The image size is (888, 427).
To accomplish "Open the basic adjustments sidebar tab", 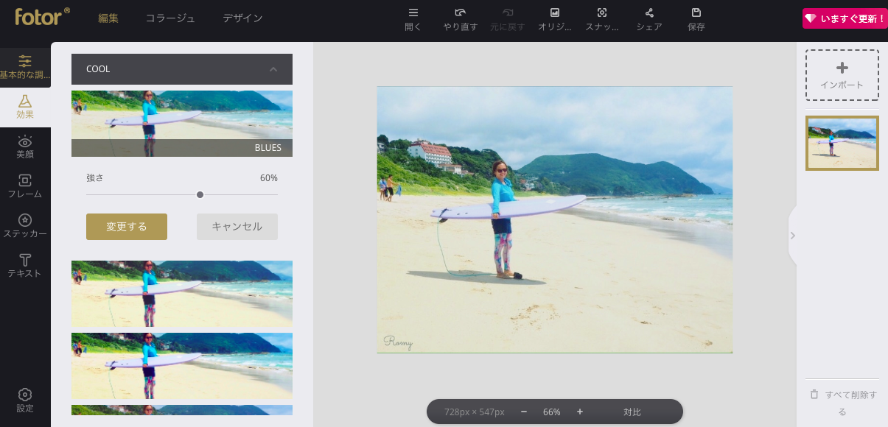I will 25,67.
